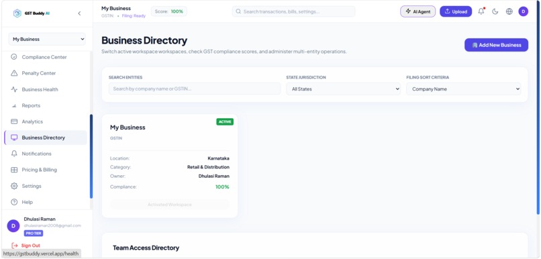Click the My Business name in top header
Image resolution: width=541 pixels, height=259 pixels.
[116, 8]
